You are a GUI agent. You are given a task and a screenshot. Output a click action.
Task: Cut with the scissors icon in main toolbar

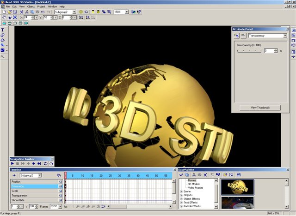(27, 12)
